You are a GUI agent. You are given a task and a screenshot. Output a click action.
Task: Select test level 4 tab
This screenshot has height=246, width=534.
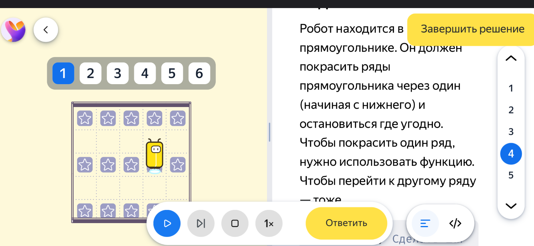pyautogui.click(x=145, y=73)
